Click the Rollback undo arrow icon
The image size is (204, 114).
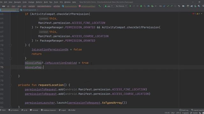pyautogui.click(x=179, y=6)
